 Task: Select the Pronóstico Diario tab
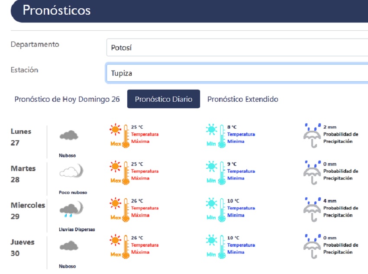click(163, 99)
